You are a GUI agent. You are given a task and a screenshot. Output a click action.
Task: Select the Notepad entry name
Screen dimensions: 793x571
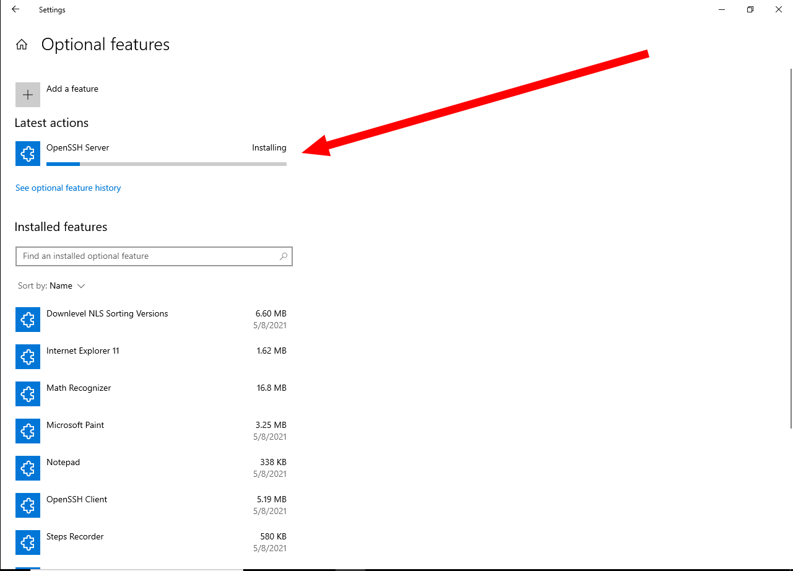(63, 462)
